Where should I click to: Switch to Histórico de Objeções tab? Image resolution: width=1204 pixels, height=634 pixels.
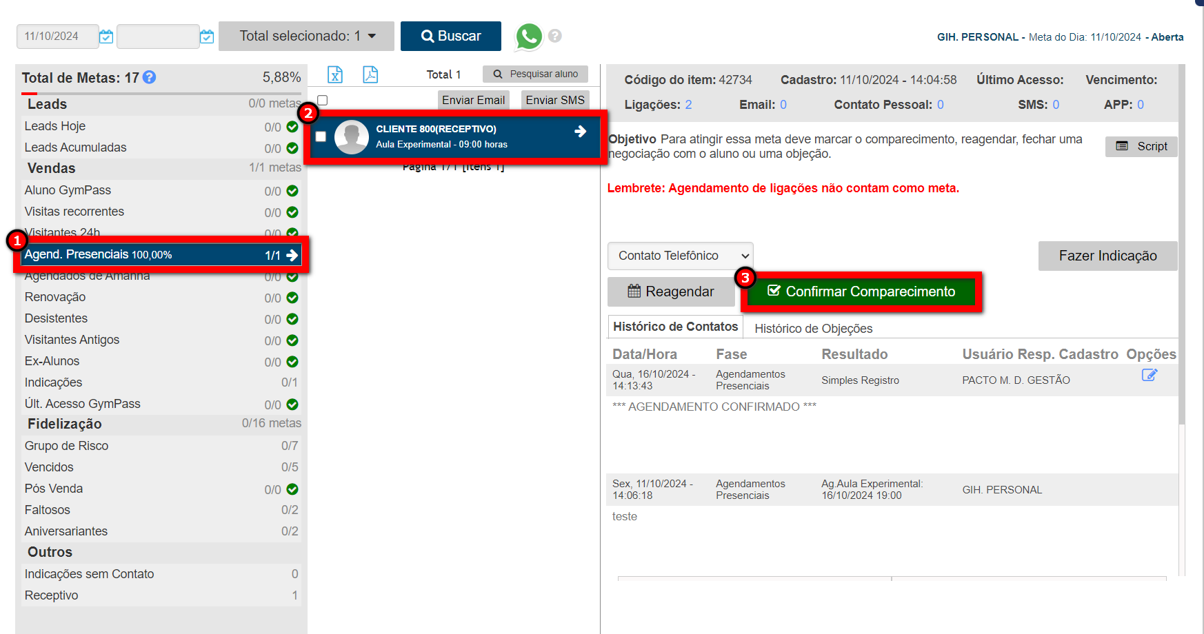(813, 329)
